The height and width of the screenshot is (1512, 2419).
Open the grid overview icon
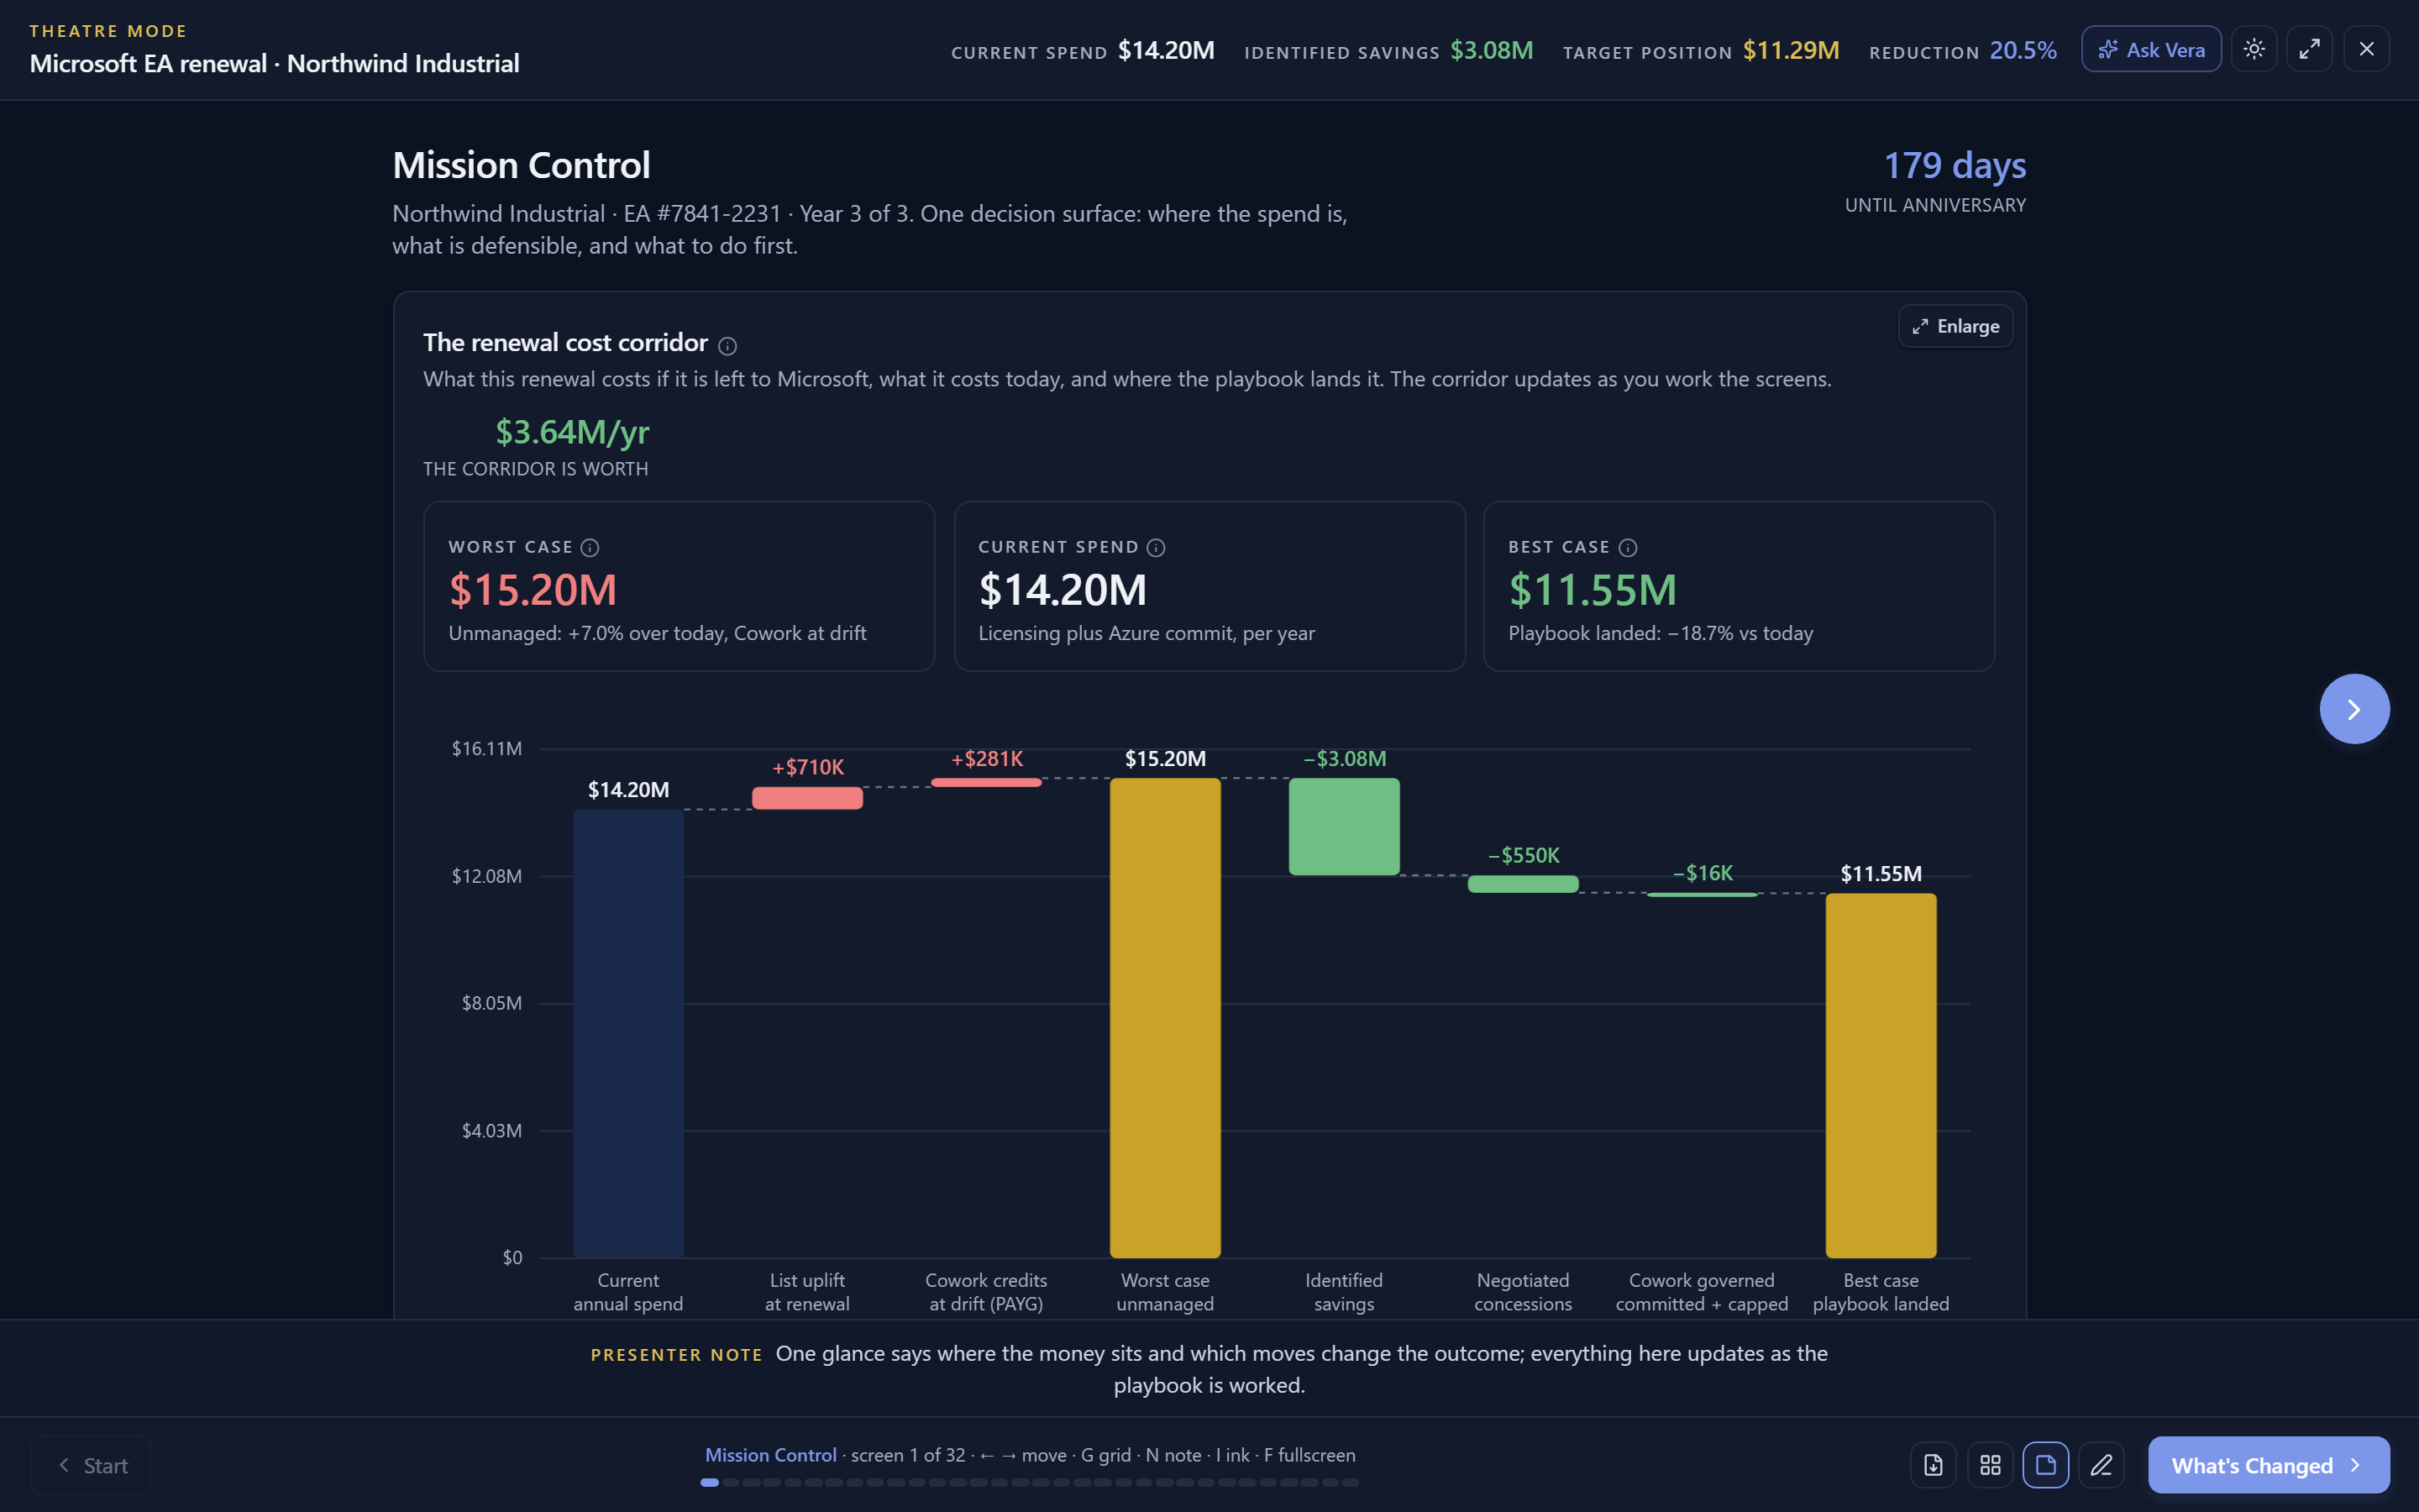[x=1990, y=1465]
